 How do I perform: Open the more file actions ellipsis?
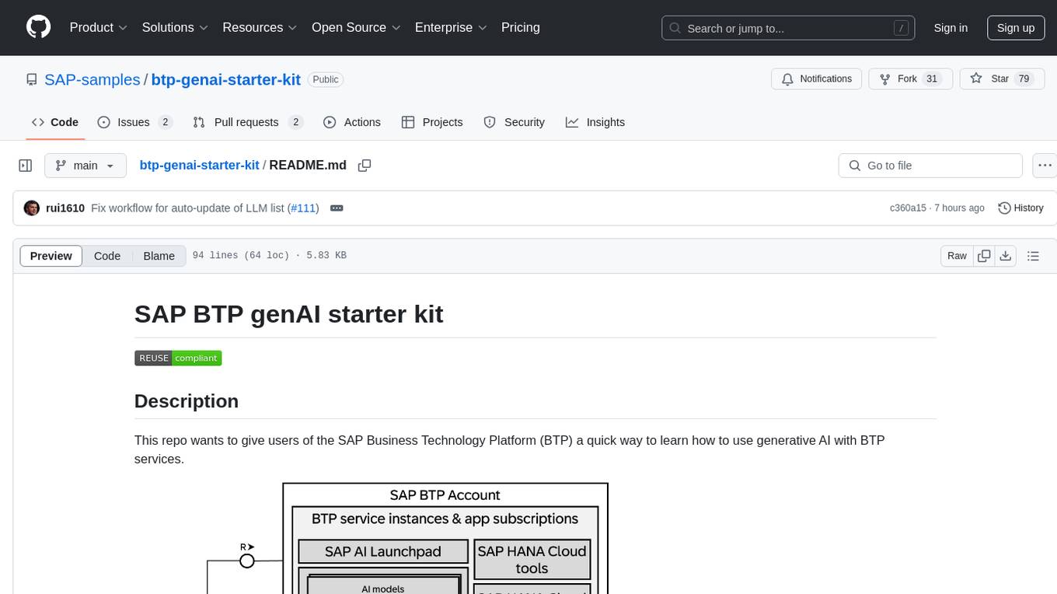point(1045,166)
